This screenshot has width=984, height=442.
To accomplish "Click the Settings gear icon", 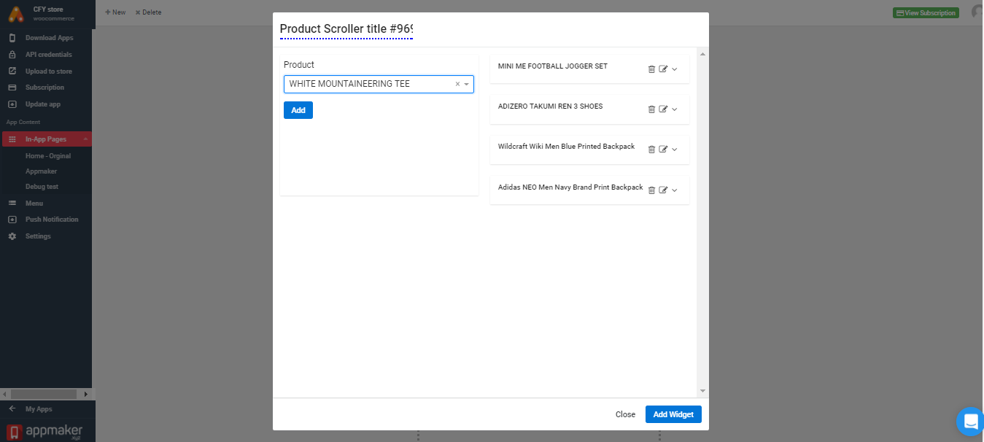I will pyautogui.click(x=12, y=236).
